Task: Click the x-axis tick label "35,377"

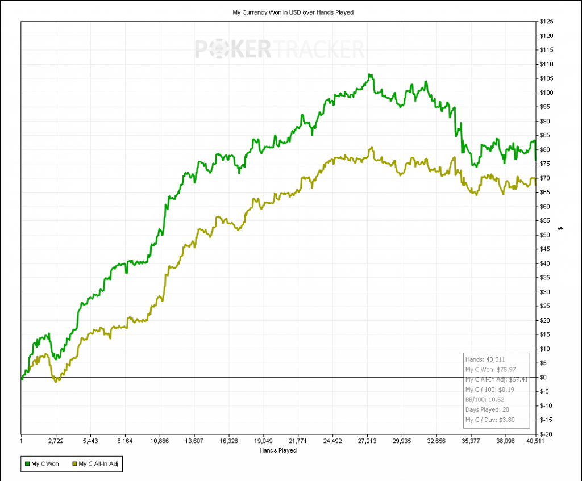Action: point(471,441)
